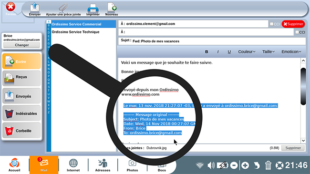Toggle underline formatting

[229, 51]
